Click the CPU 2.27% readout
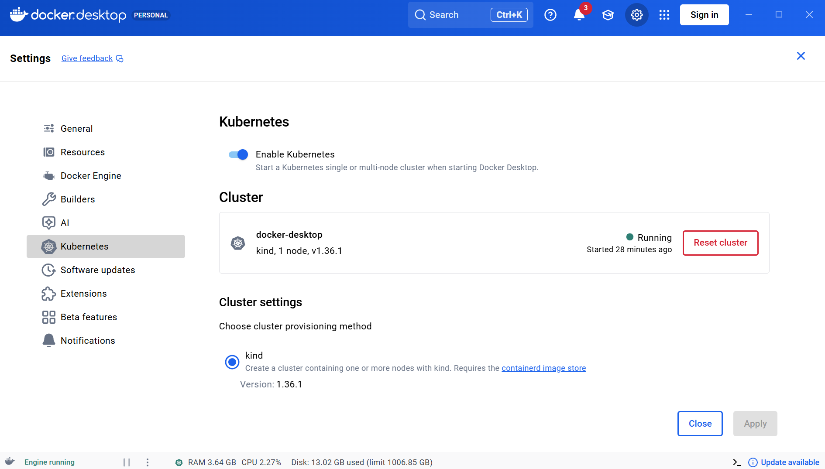This screenshot has height=469, width=825. (261, 462)
